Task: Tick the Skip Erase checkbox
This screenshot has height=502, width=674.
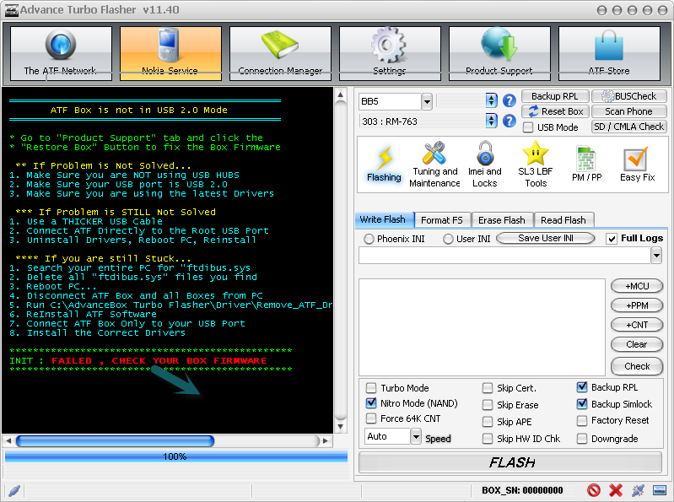Action: click(x=488, y=405)
